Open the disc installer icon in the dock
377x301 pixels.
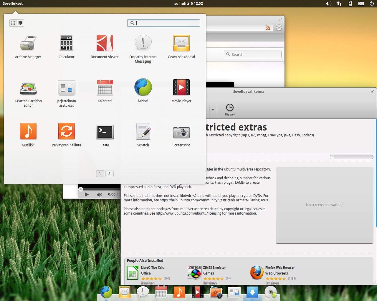point(271,292)
